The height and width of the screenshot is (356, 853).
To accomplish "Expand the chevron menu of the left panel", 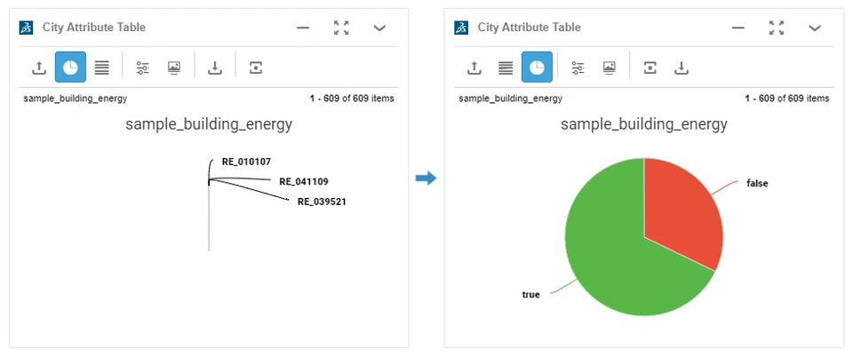I will click(379, 28).
